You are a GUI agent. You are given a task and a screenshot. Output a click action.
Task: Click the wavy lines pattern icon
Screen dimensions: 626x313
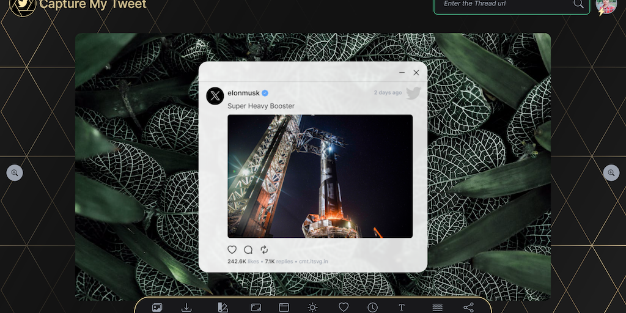(x=437, y=307)
